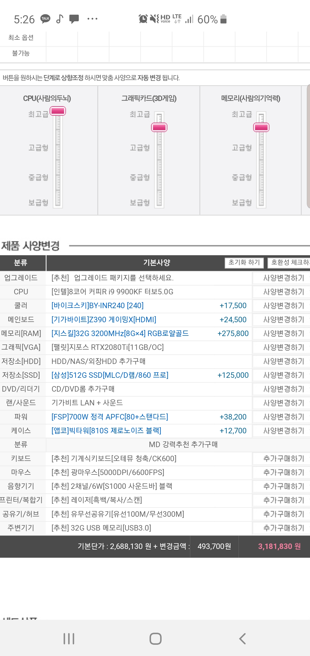
Task: Open the [삼성]512G SSD 860 프로 link
Action: 110,375
